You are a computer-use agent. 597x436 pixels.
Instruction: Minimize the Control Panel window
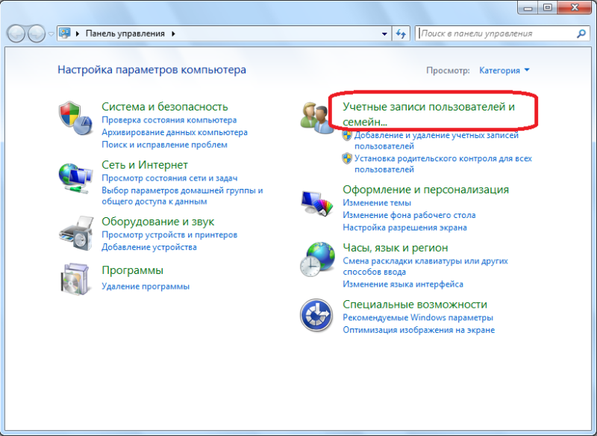[x=528, y=7]
